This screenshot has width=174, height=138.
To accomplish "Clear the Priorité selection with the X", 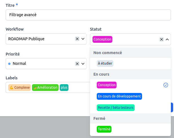I will (x=77, y=64).
